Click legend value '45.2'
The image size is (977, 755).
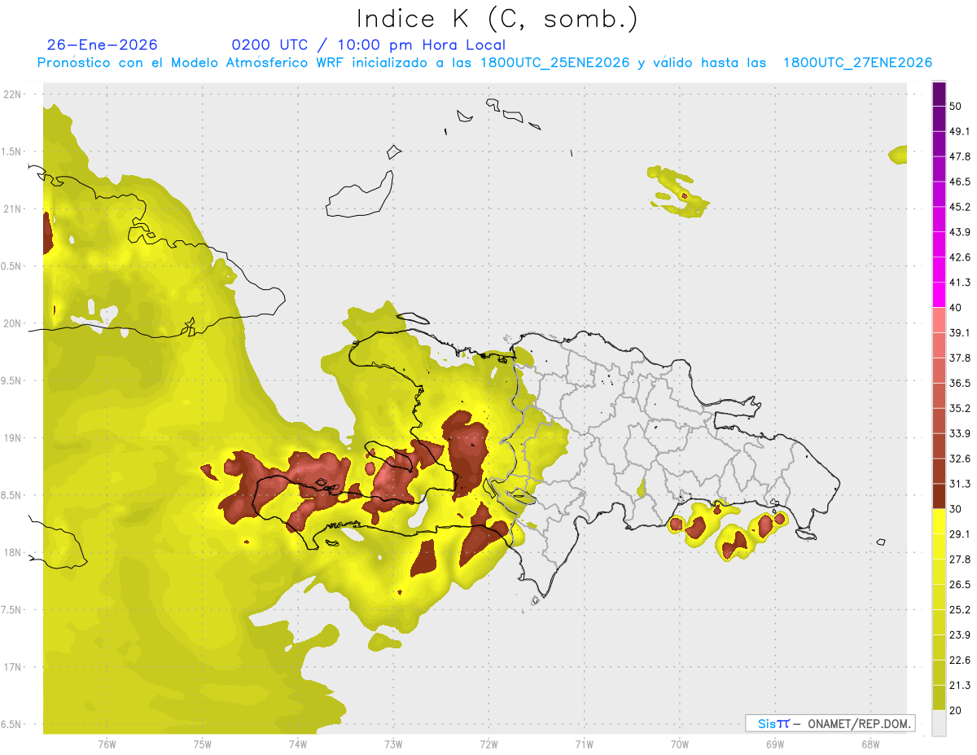pos(959,207)
